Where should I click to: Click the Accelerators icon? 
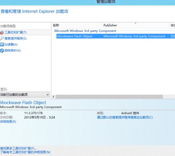click(x=2, y=45)
